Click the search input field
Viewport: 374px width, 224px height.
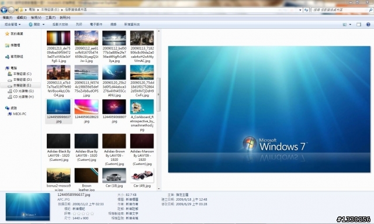340,10
